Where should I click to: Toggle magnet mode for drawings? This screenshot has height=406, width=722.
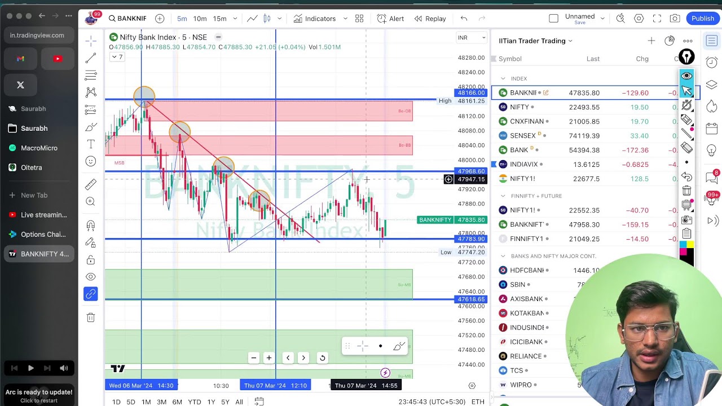click(x=91, y=226)
